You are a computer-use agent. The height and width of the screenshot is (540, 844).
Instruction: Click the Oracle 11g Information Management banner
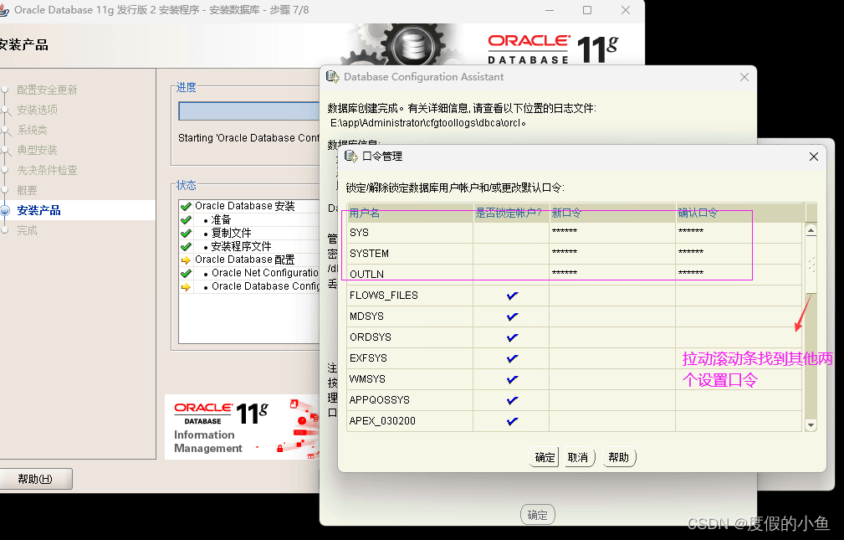[243, 427]
